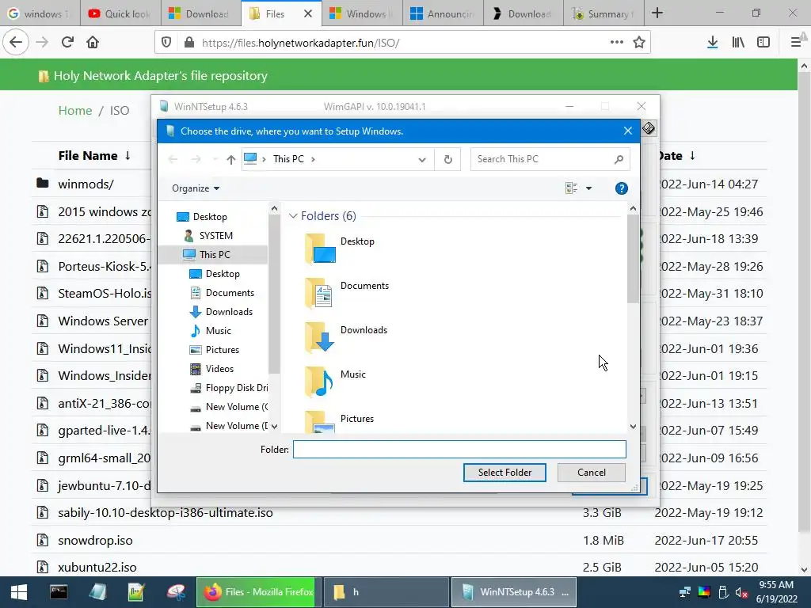811x608 pixels.
Task: Open sabily-10.10-desktop-i386-ultimate.iso link
Action: [166, 513]
